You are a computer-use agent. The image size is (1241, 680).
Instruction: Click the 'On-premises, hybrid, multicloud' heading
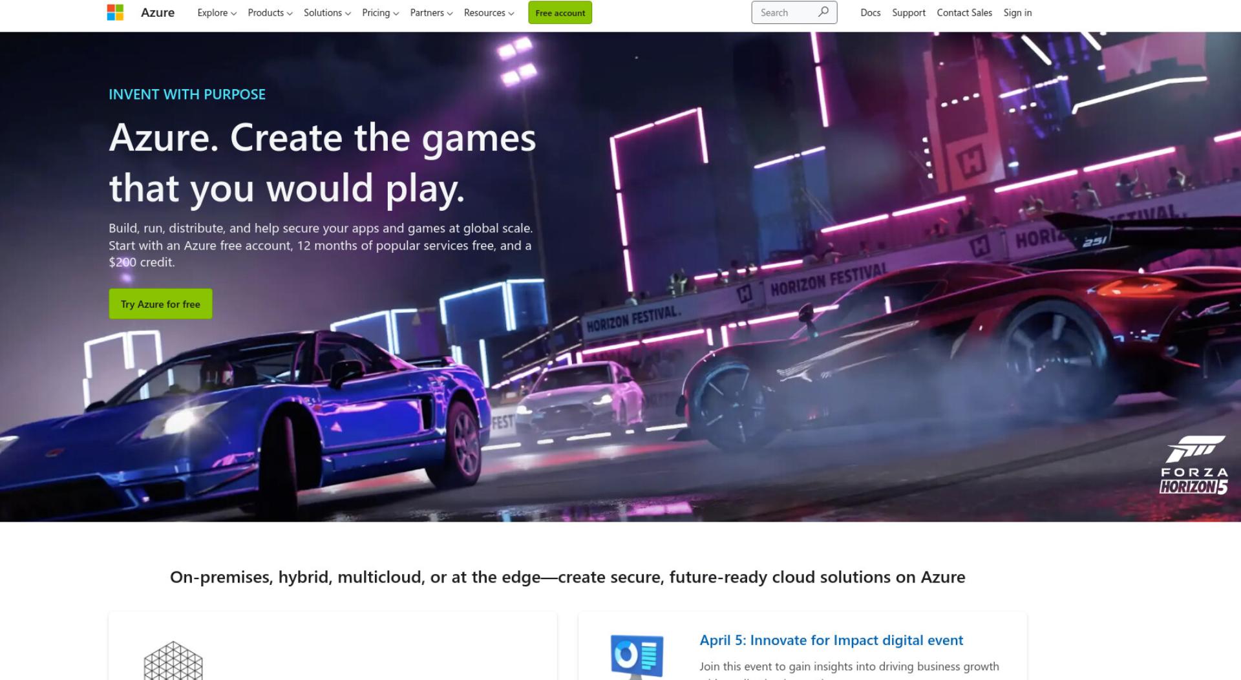tap(567, 577)
